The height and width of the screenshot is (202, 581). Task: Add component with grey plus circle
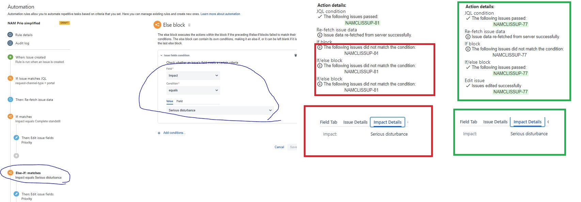tap(16, 156)
